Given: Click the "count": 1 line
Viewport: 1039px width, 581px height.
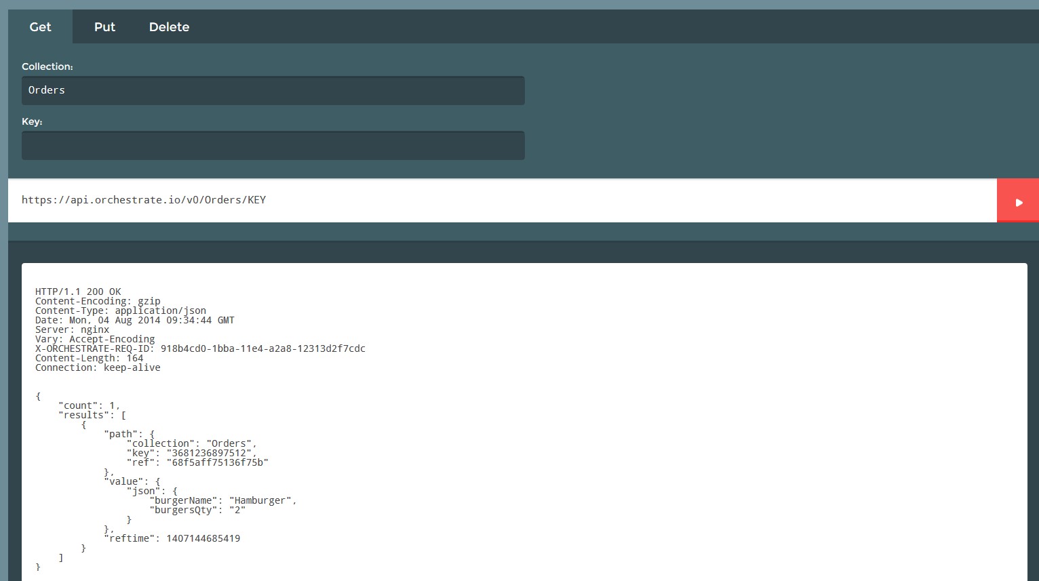Looking at the screenshot, I should coord(89,405).
